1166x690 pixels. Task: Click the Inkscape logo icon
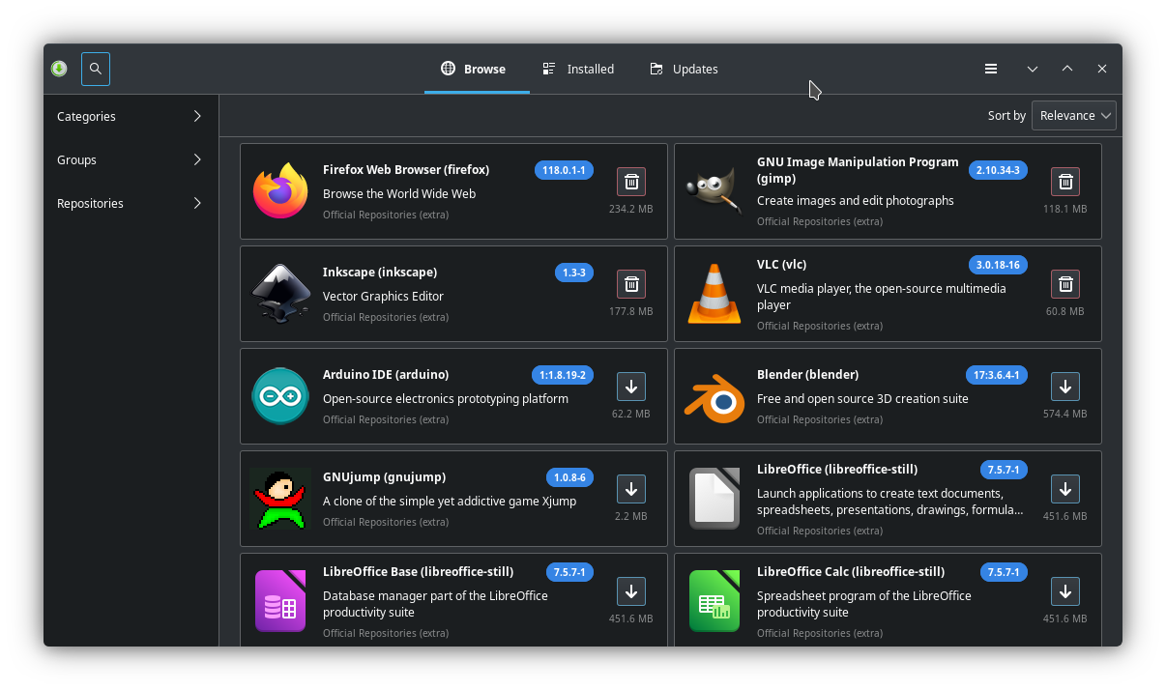[280, 294]
